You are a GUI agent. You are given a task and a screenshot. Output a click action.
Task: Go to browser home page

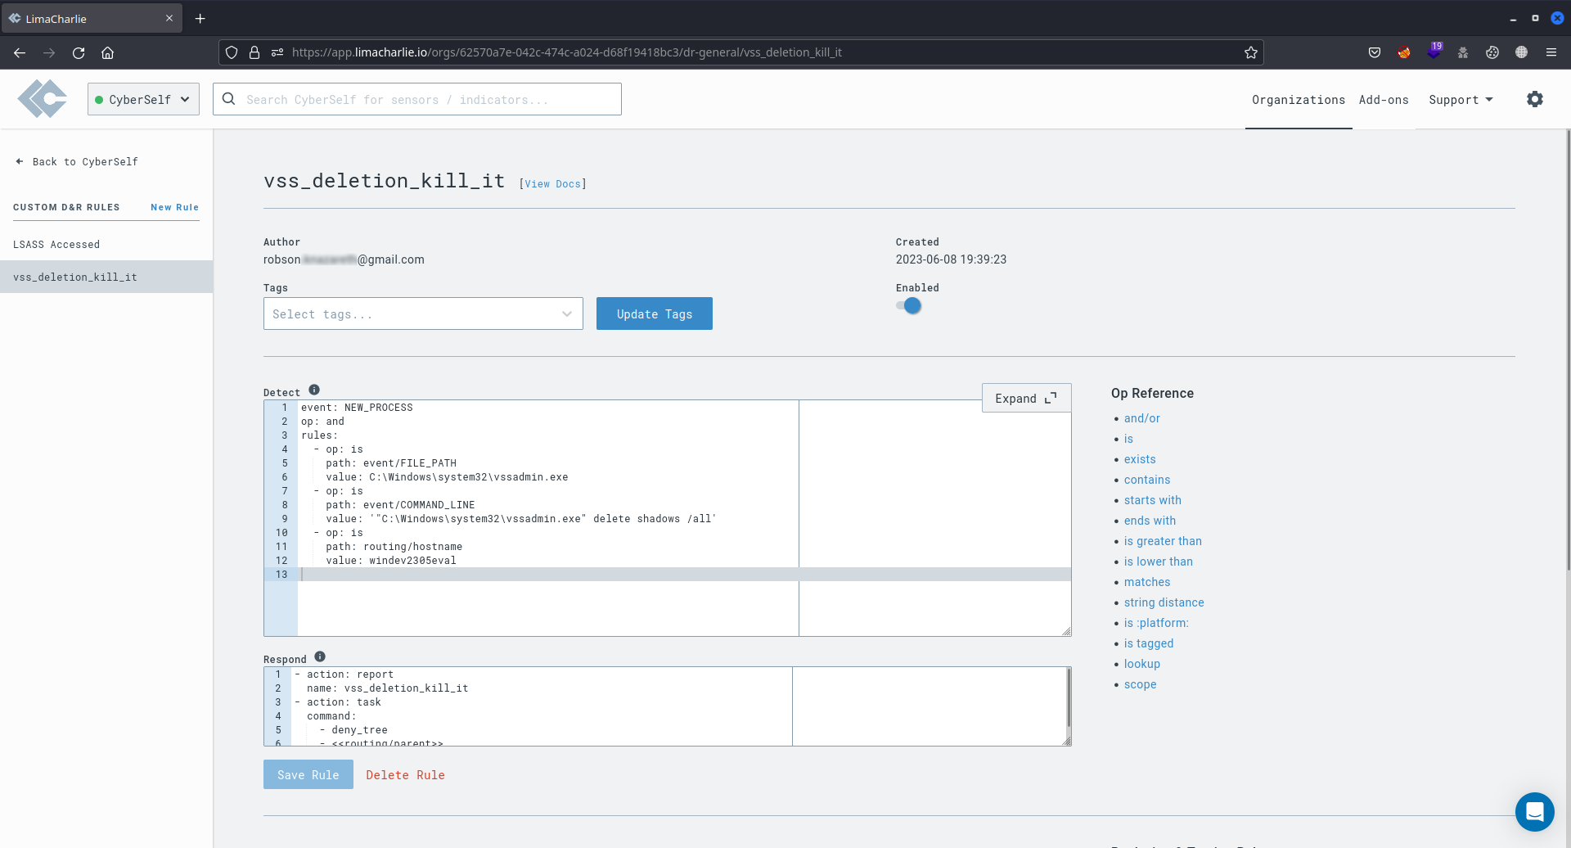click(107, 52)
